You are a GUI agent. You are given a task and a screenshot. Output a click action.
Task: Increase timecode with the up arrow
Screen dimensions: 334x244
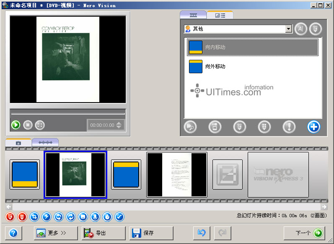click(x=119, y=123)
